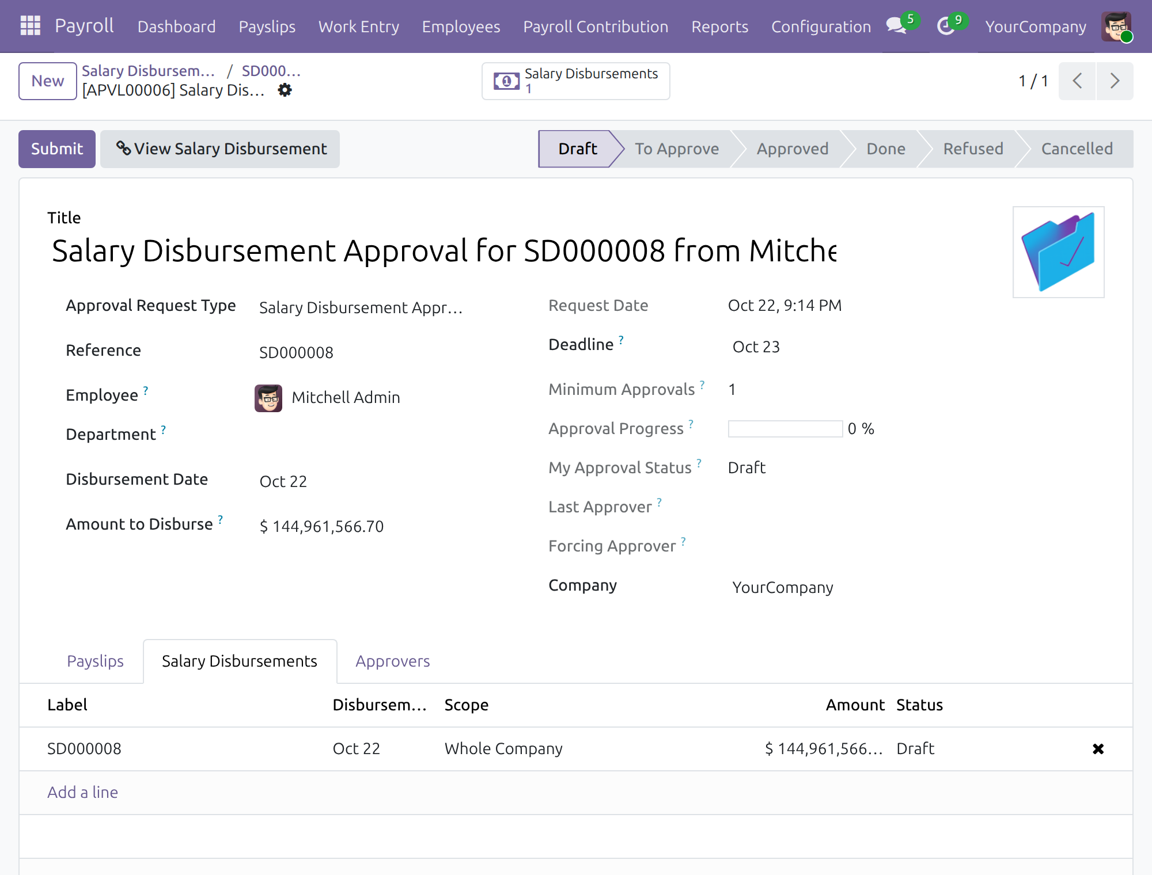Click the $ 144,961,566.70 amount value
1152x875 pixels.
point(321,527)
